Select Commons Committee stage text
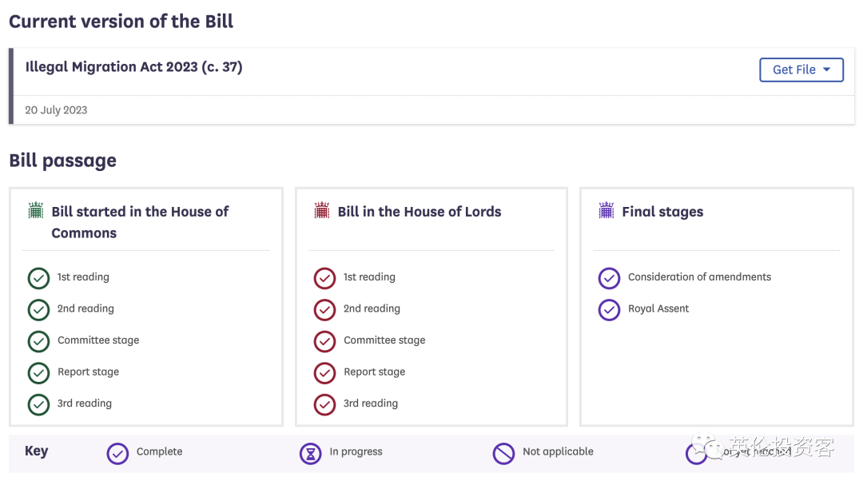The image size is (863, 485). coord(98,340)
